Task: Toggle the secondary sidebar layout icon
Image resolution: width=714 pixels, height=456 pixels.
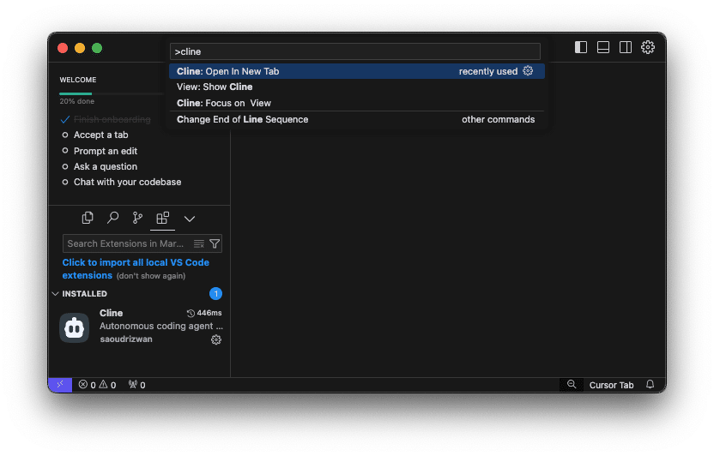Action: (x=626, y=47)
